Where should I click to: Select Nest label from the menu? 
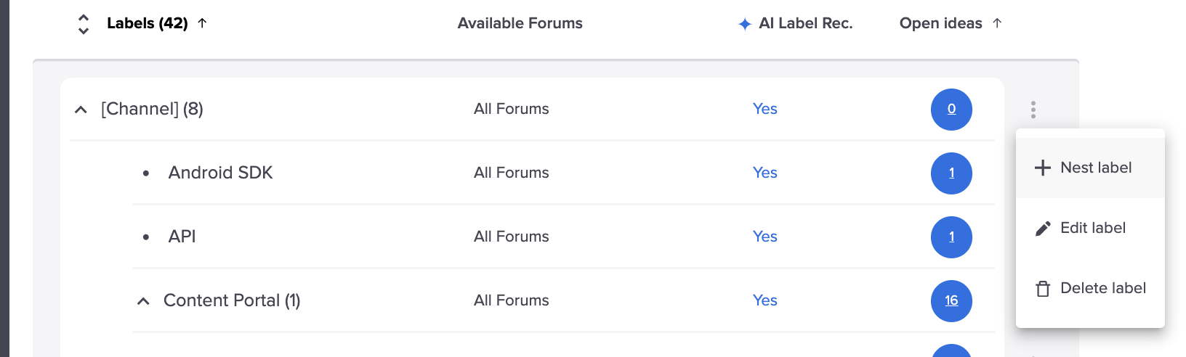tap(1095, 168)
